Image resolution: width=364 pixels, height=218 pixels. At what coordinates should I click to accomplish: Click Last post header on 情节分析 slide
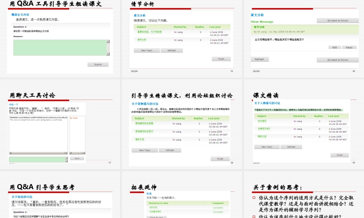[215, 27]
